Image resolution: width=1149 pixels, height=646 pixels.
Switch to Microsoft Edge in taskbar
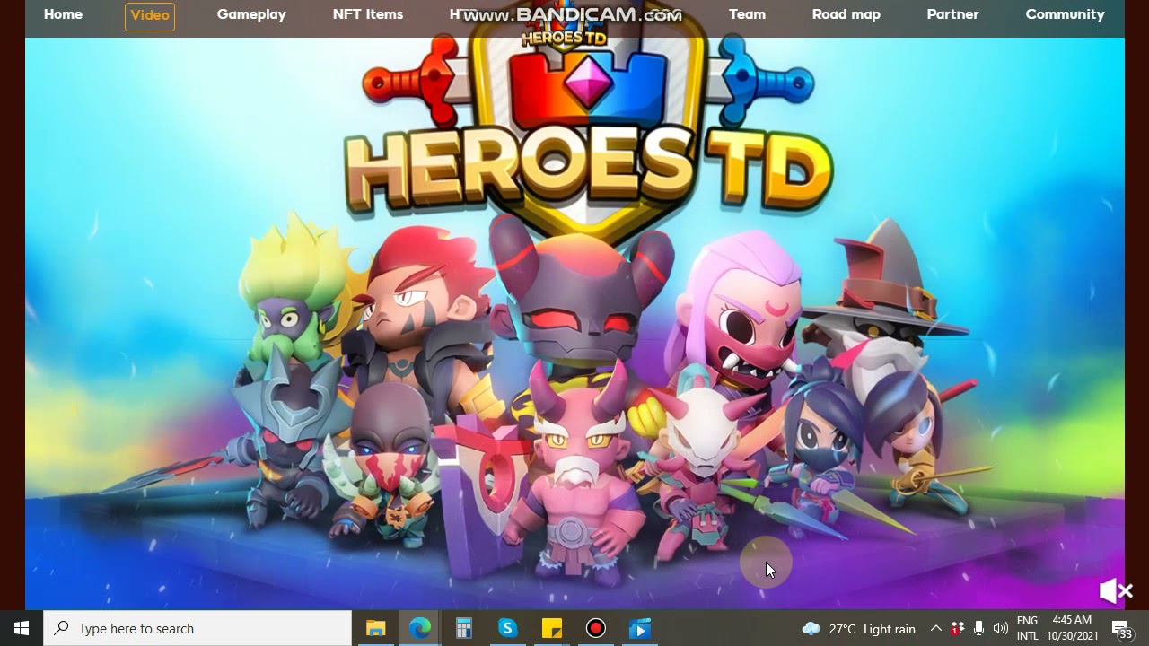419,628
